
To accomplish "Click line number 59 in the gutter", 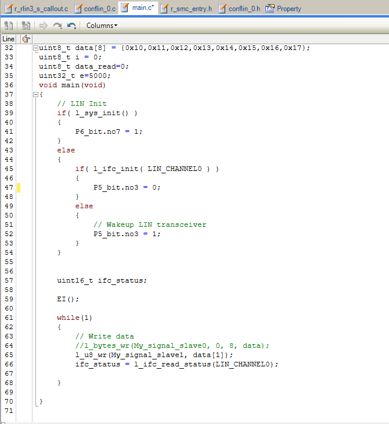I will pyautogui.click(x=9, y=299).
